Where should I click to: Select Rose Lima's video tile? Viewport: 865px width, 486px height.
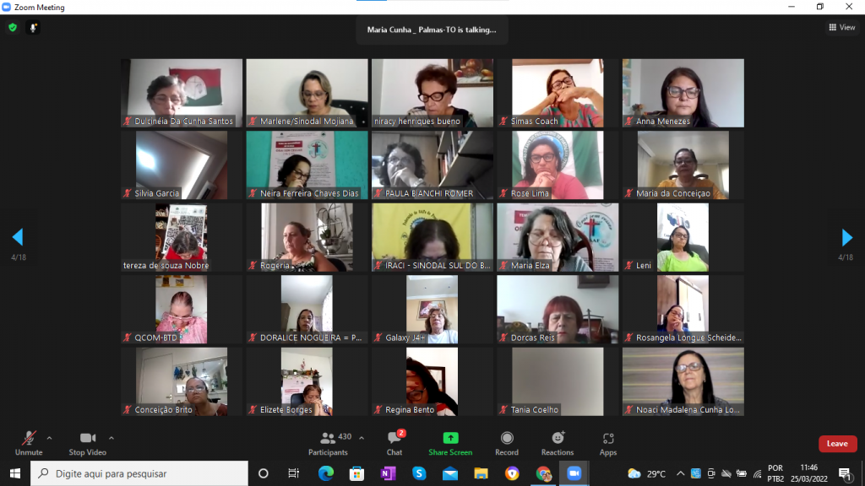[x=558, y=165]
